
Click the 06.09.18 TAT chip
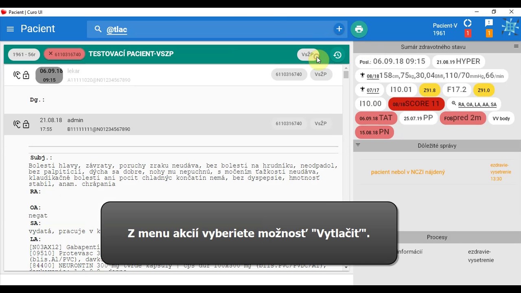pyautogui.click(x=376, y=118)
